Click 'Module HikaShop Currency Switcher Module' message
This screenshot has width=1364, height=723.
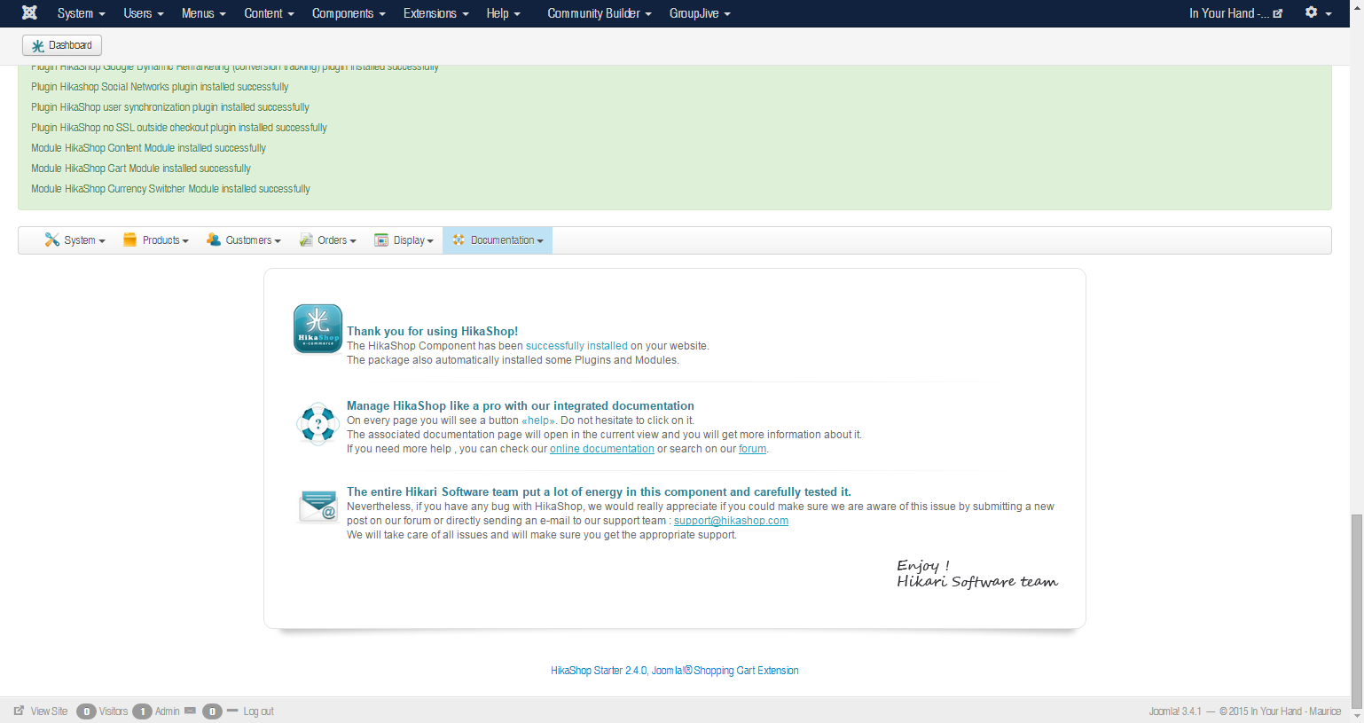[x=170, y=189]
